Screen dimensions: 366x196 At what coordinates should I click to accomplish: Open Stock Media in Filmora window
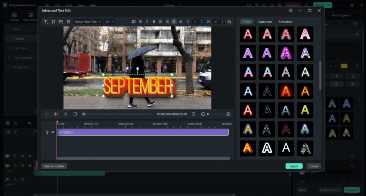pyautogui.click(x=30, y=17)
